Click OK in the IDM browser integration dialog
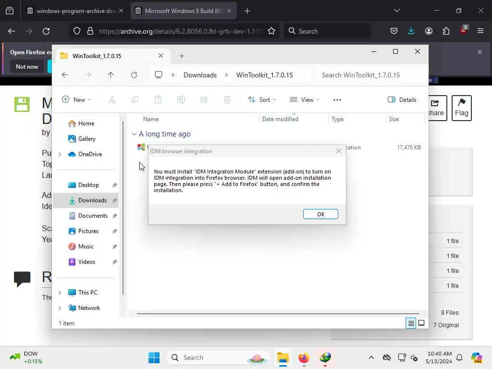This screenshot has height=369, width=492. pos(320,214)
